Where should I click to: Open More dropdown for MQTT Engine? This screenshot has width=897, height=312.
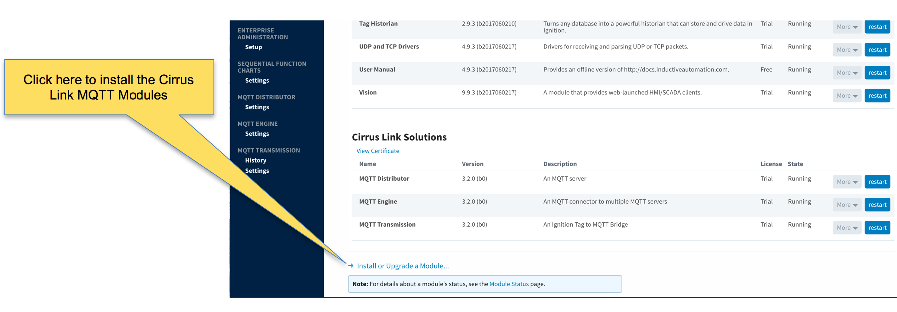pyautogui.click(x=847, y=205)
